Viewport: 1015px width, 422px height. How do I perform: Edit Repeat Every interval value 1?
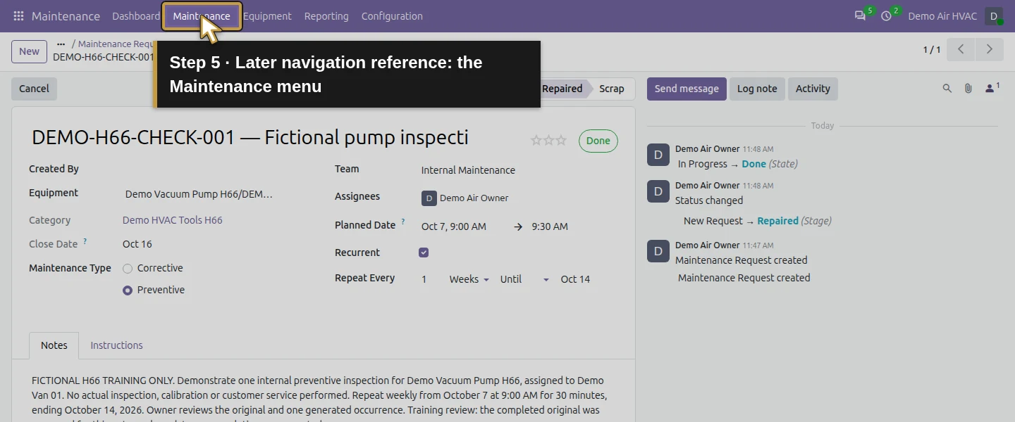pos(424,279)
